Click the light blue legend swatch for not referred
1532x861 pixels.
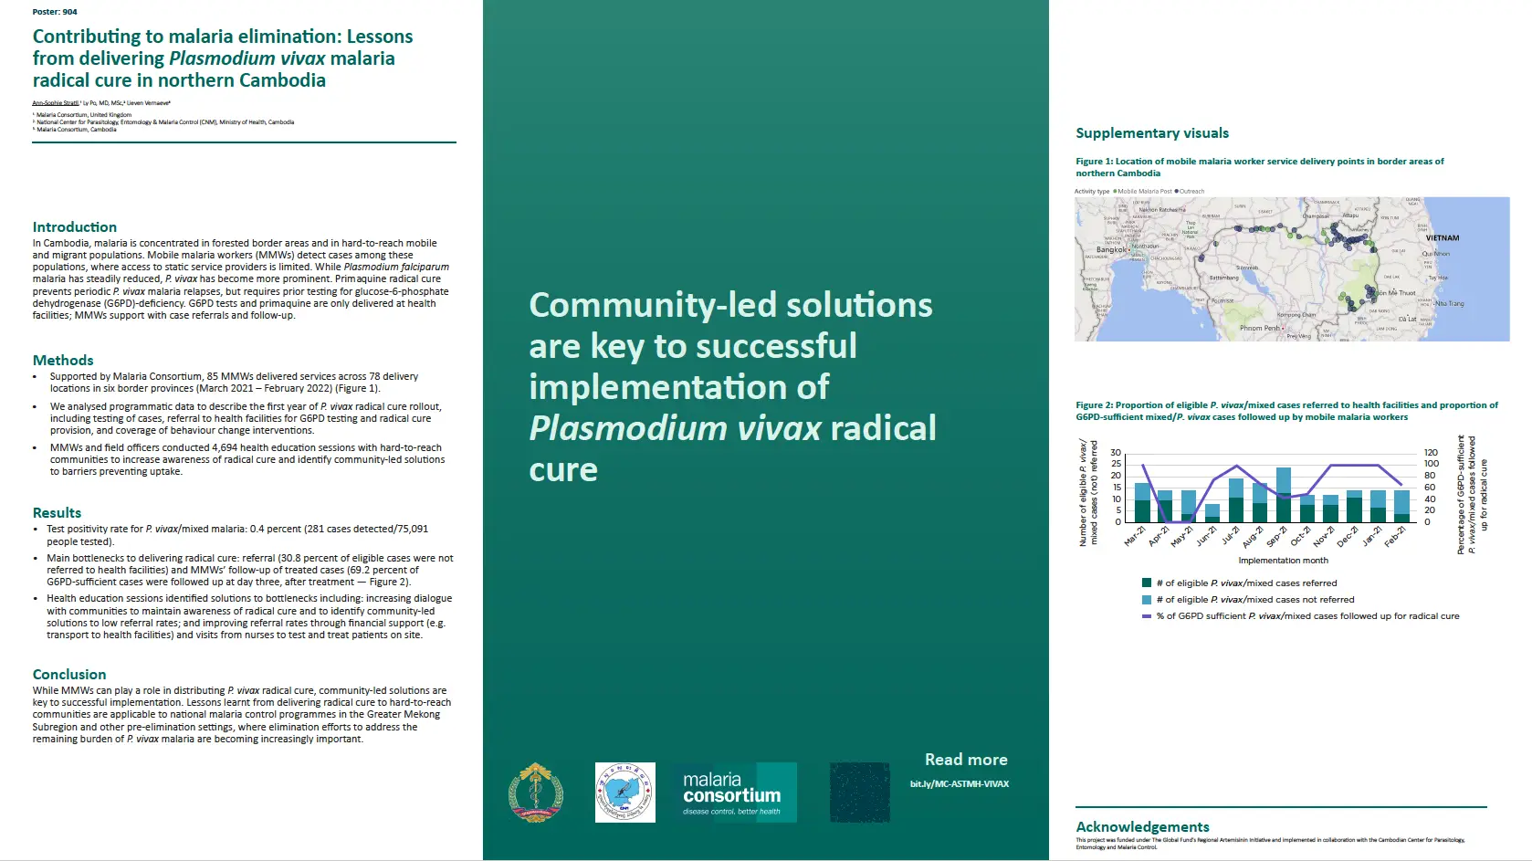tap(1147, 600)
